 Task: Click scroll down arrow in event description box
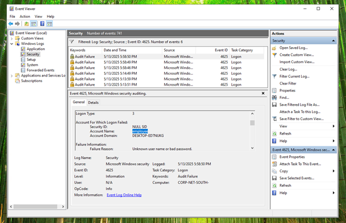[252, 148]
